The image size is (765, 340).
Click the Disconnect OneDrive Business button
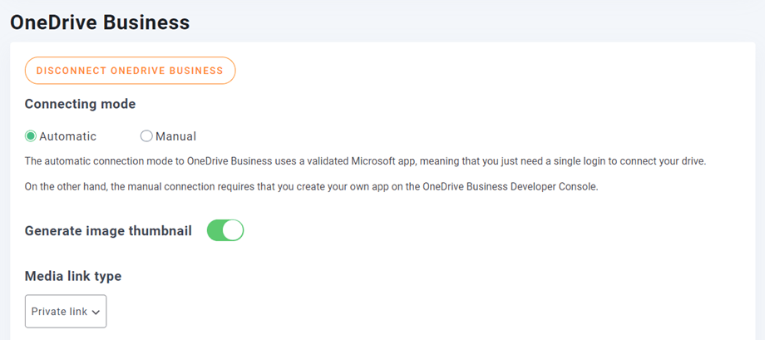130,71
